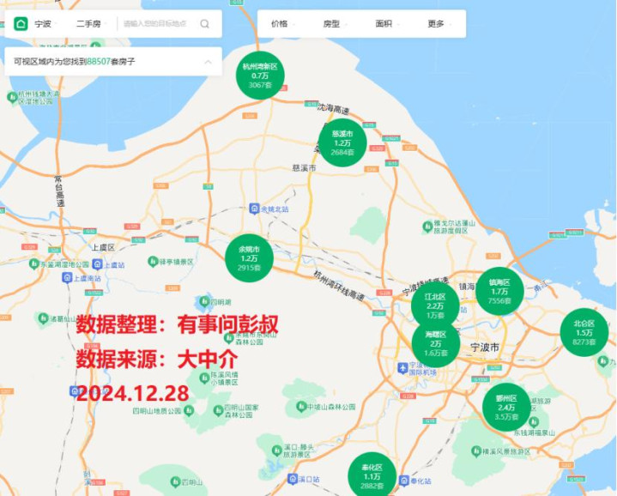617x496 pixels.
Task: Open the 二手房 listing type dropdown
Action: [x=91, y=24]
